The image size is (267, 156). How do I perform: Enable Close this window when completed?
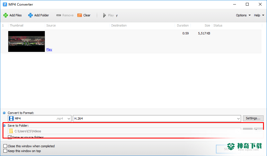(x=5, y=146)
